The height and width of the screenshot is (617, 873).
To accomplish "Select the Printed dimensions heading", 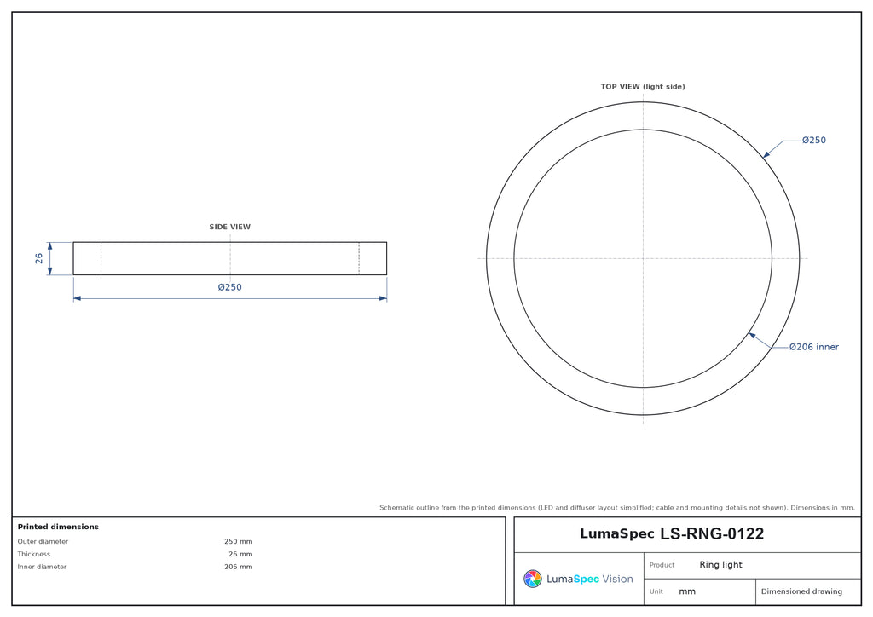I will (x=58, y=527).
